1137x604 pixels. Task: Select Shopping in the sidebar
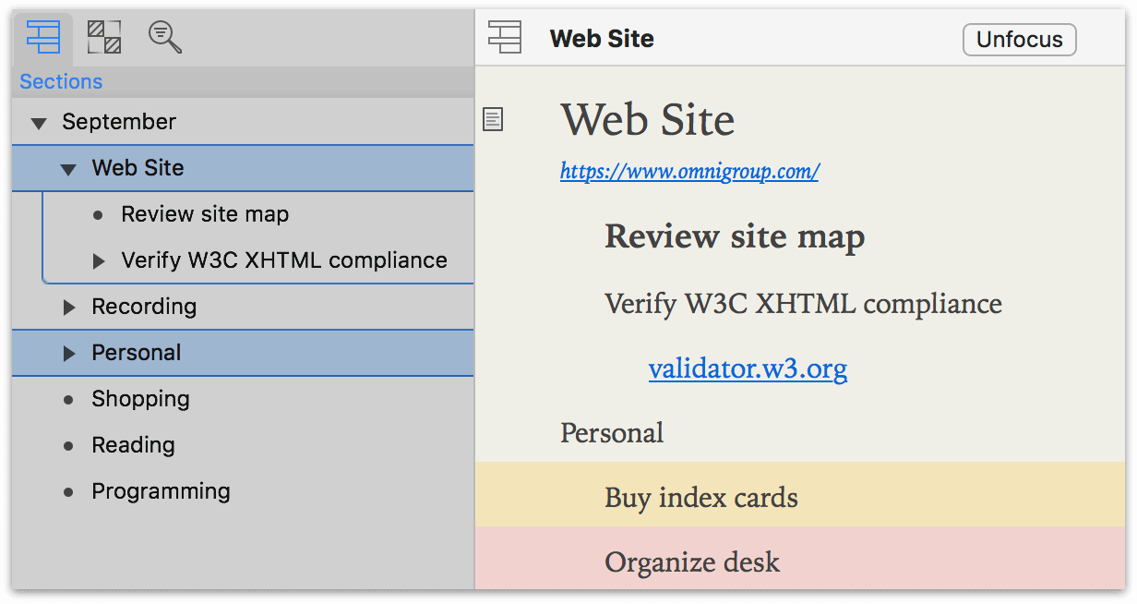140,399
